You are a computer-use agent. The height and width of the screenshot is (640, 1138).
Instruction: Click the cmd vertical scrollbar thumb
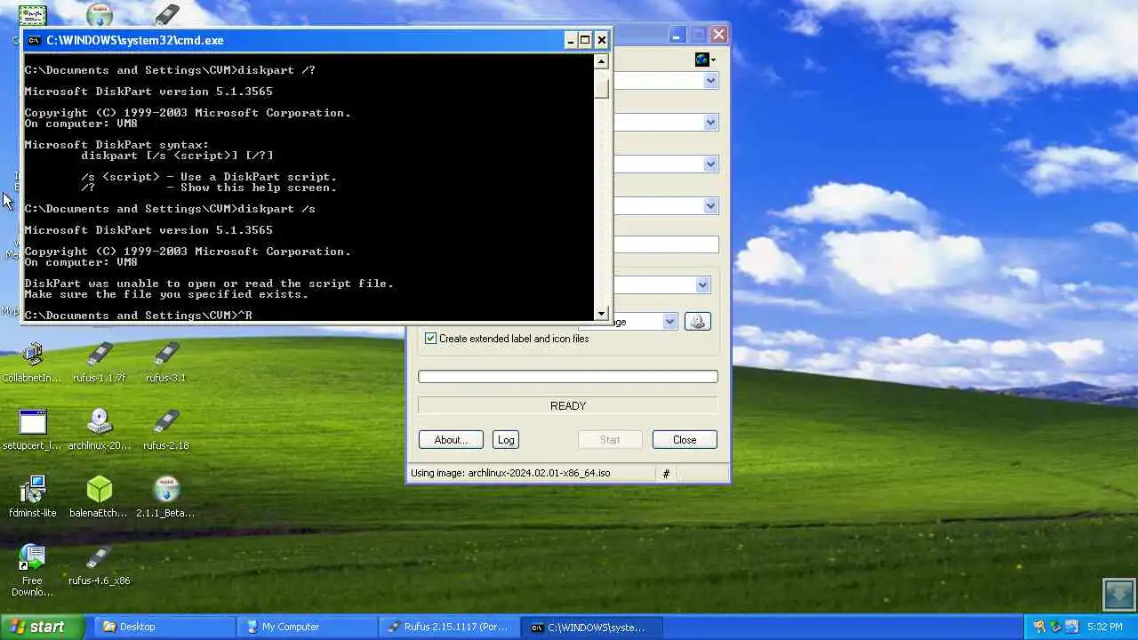tap(602, 87)
